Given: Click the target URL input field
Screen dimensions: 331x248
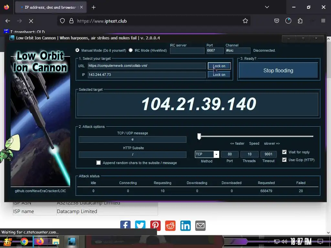Looking at the screenshot, I should (x=147, y=66).
